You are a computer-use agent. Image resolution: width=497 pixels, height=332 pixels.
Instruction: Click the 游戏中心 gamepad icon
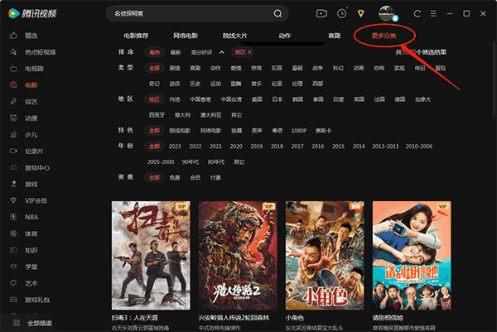(13, 167)
